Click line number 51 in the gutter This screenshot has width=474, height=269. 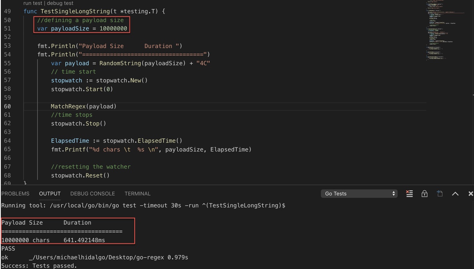(x=8, y=29)
